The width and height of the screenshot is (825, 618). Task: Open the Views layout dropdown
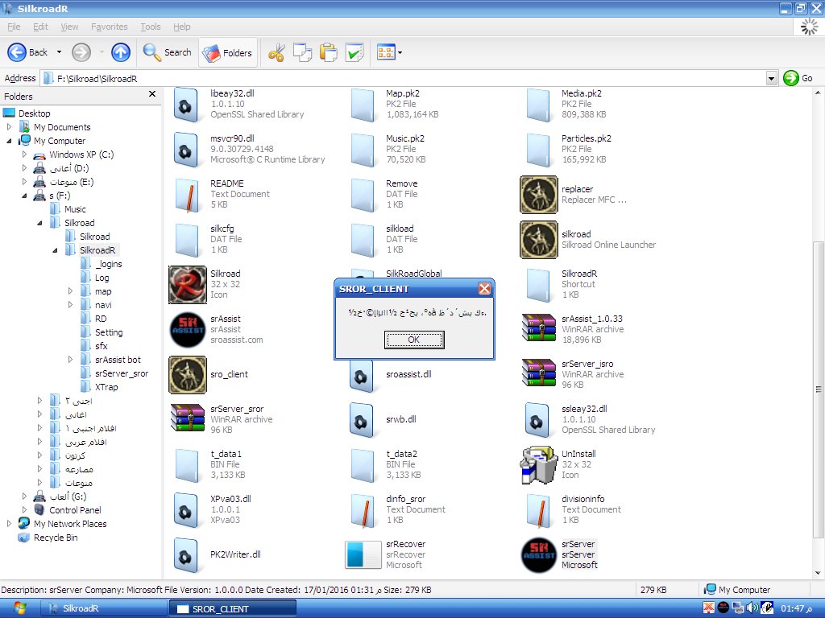[389, 52]
